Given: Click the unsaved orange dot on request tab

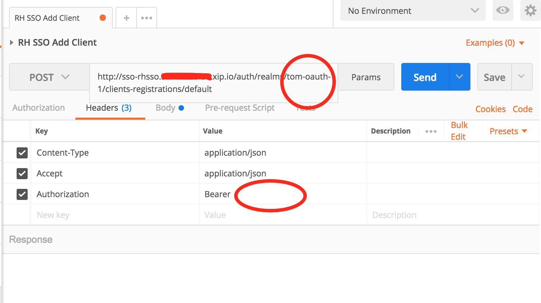Looking at the screenshot, I should tap(103, 18).
